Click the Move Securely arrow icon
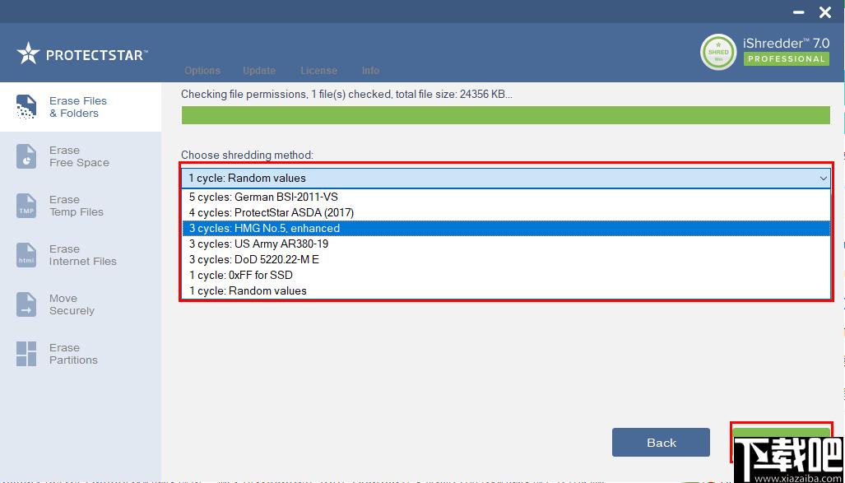 (26, 304)
